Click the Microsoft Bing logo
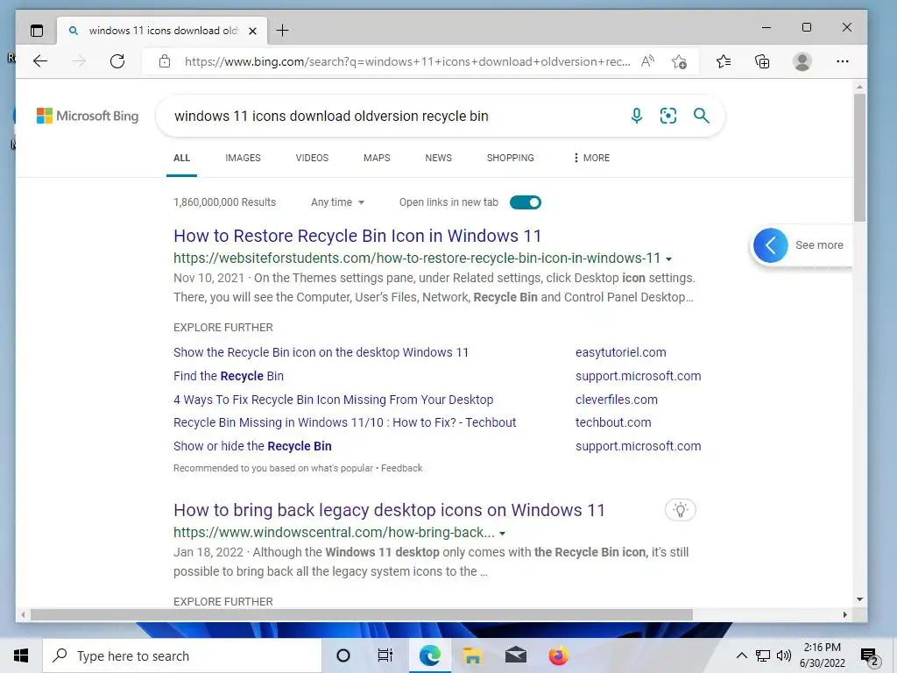 [88, 116]
